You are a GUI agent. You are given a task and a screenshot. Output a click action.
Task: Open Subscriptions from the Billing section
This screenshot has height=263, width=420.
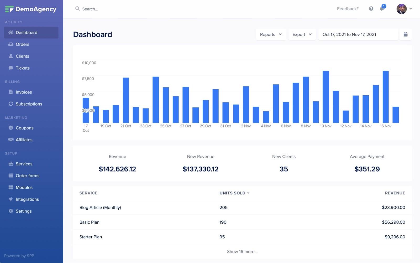29,104
